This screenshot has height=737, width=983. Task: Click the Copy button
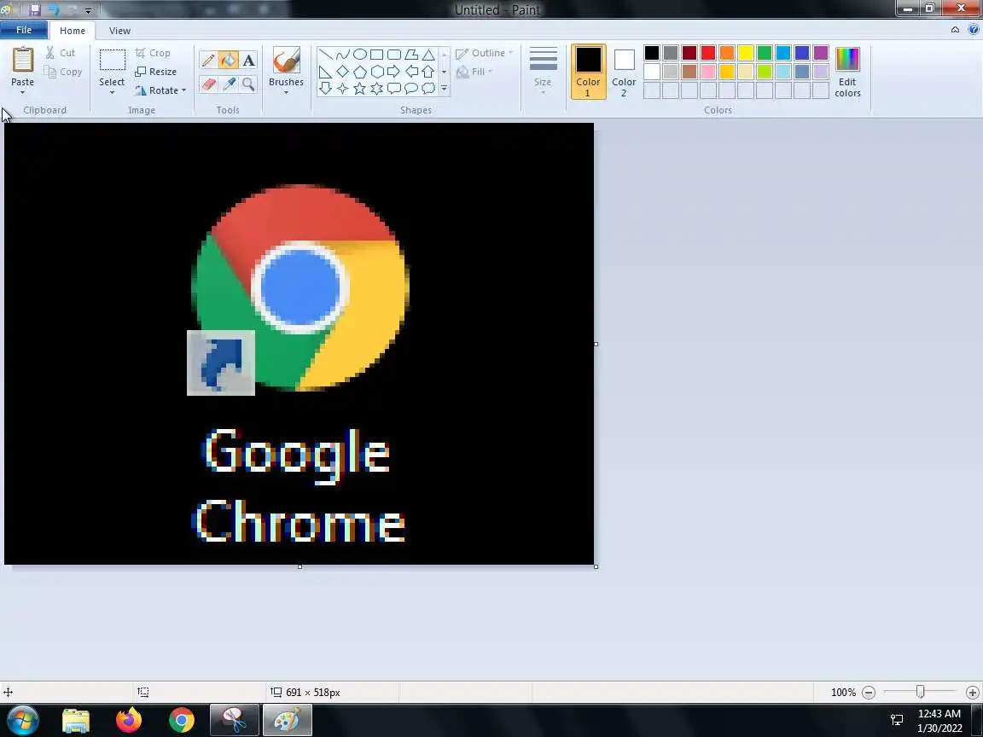coord(63,72)
